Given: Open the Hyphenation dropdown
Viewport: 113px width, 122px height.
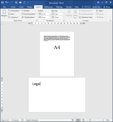Looking at the screenshot, I should pos(29,17).
